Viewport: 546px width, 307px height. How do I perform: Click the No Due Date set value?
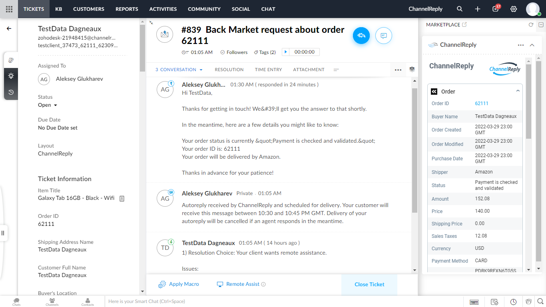[58, 128]
